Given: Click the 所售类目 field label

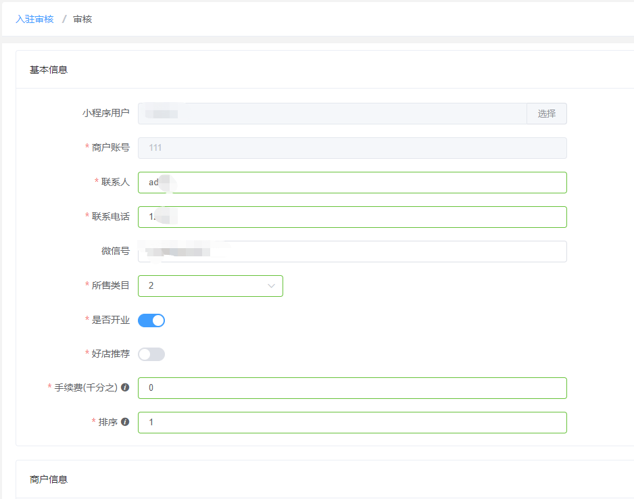Looking at the screenshot, I should [x=110, y=286].
